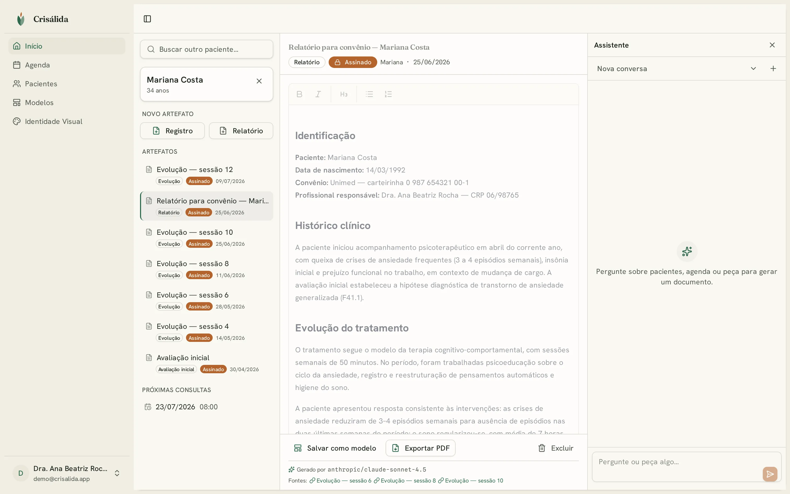
Task: Open Evolução — sessão 10 artifact
Action: (x=207, y=238)
